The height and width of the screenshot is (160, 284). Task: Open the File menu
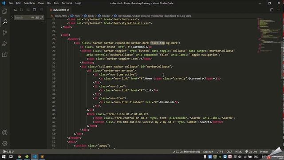pos(11,3)
